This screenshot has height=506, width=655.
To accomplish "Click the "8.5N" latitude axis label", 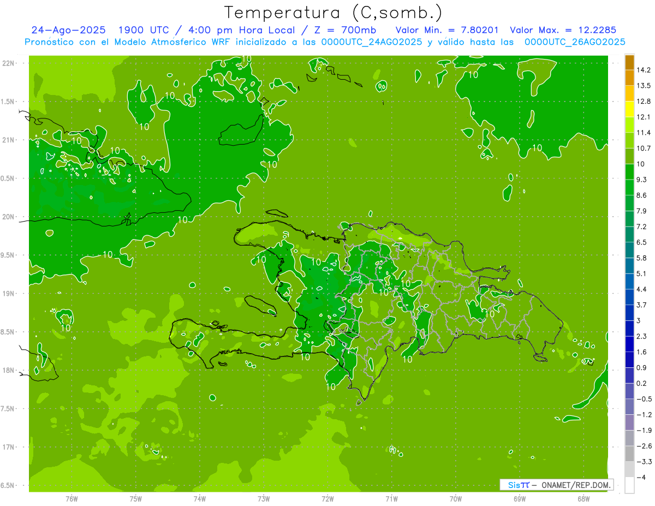I will [8, 332].
